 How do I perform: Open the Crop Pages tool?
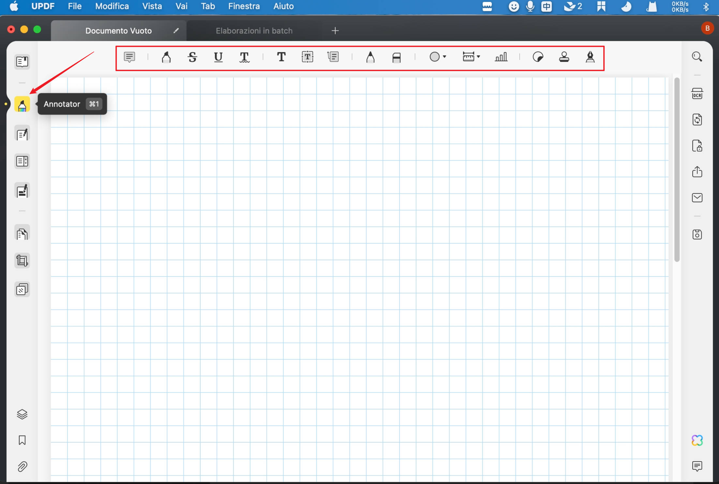click(x=22, y=261)
